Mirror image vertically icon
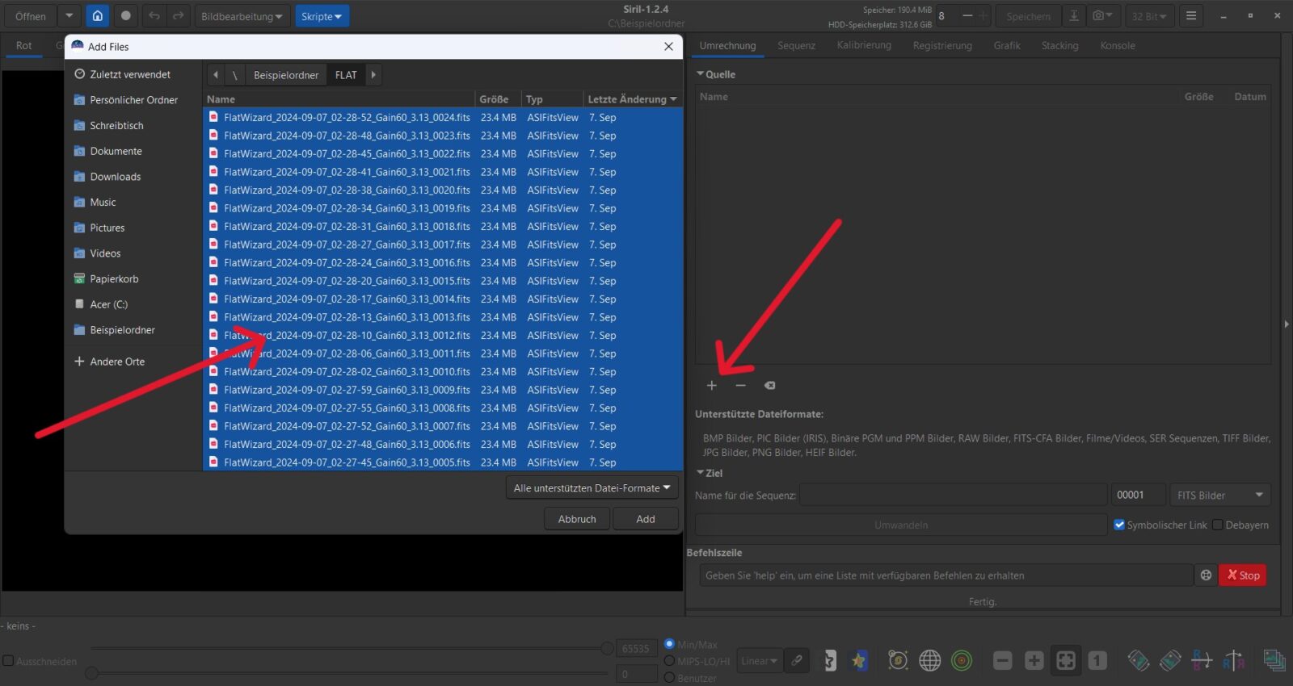This screenshot has width=1293, height=686. [1233, 661]
